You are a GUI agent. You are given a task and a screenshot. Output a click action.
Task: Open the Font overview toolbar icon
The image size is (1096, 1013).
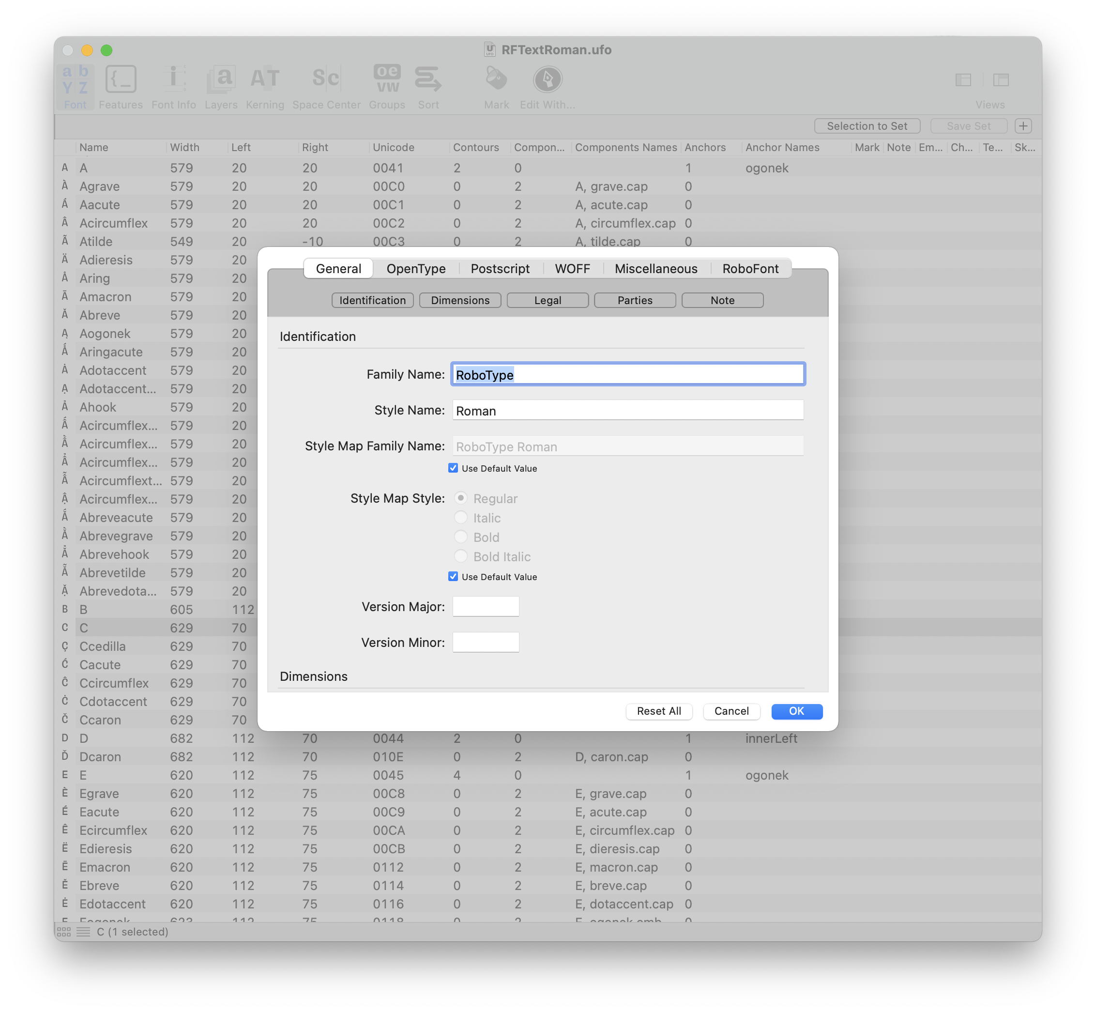click(x=75, y=87)
